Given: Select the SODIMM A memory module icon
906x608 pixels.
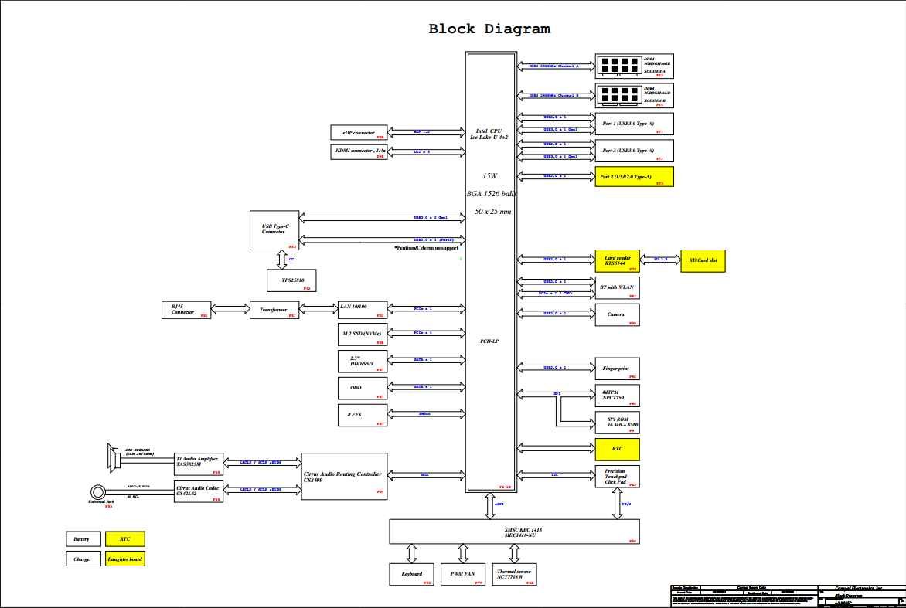Looking at the screenshot, I should 619,66.
